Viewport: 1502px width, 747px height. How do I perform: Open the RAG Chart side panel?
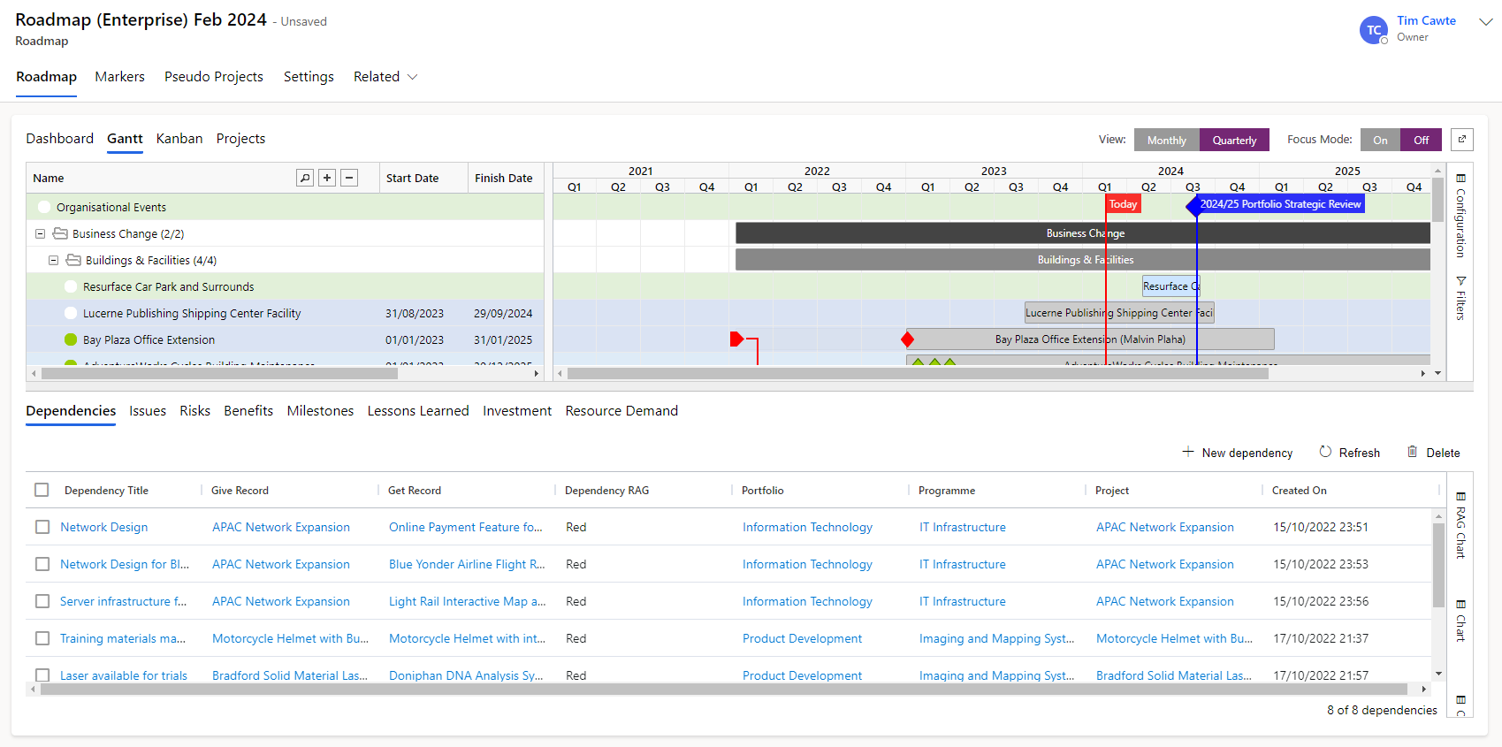pos(1460,526)
